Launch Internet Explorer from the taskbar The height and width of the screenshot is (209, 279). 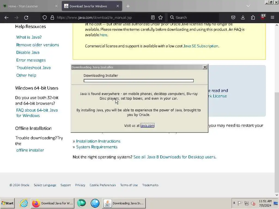pos(24,203)
